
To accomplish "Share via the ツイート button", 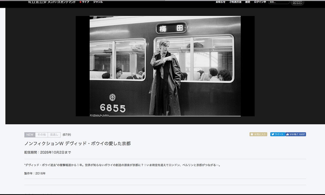I will (278, 134).
